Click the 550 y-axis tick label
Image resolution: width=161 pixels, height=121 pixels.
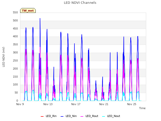coord(15,13)
